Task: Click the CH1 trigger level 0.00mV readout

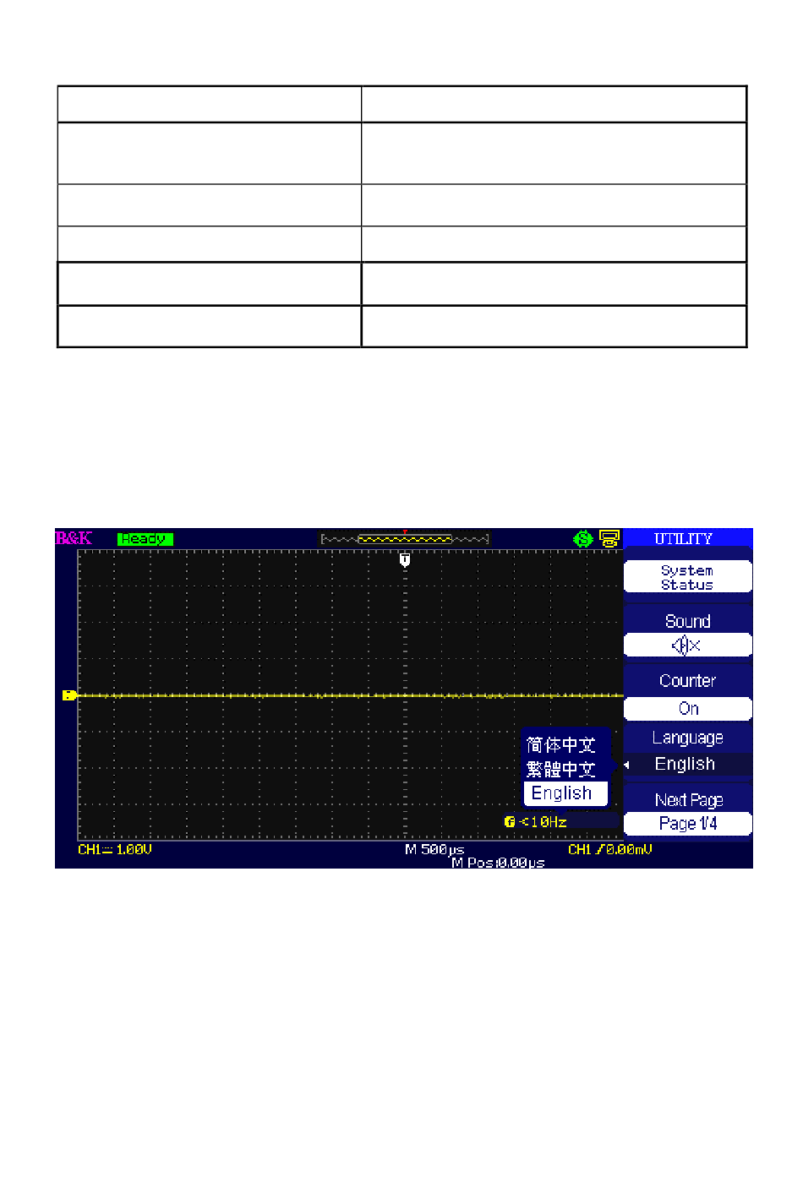Action: 609,849
